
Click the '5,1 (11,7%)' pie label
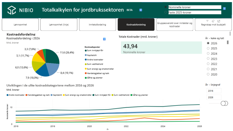pos(23,55)
